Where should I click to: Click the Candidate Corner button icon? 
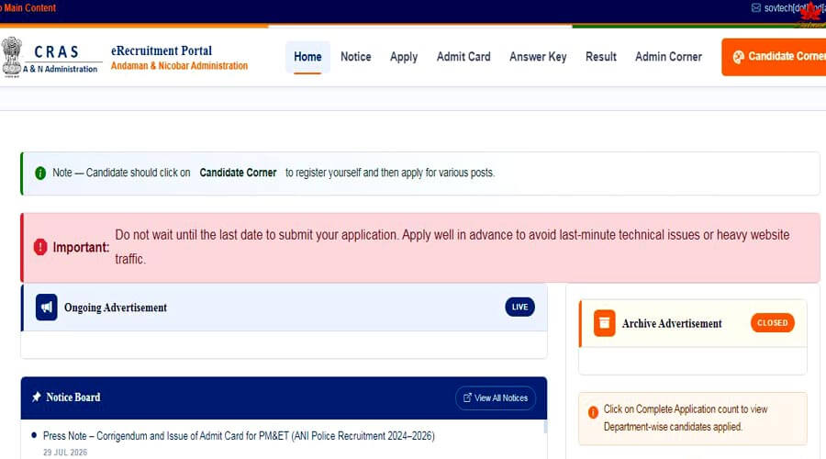click(739, 57)
